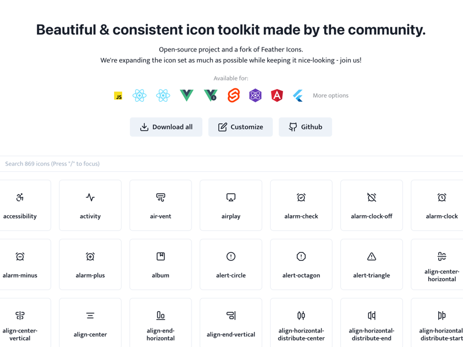Click the airplay icon
463x347 pixels.
pyautogui.click(x=231, y=205)
